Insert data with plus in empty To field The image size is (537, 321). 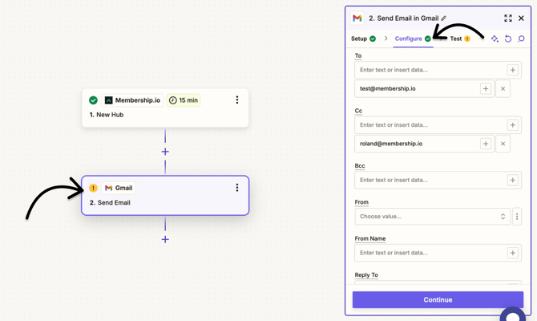[513, 70]
